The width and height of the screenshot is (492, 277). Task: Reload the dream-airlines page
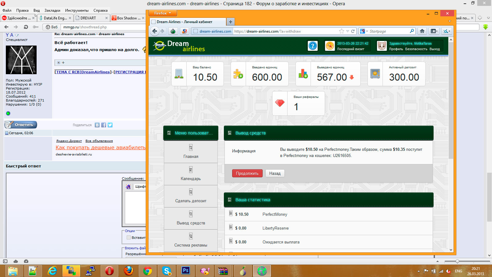(353, 31)
